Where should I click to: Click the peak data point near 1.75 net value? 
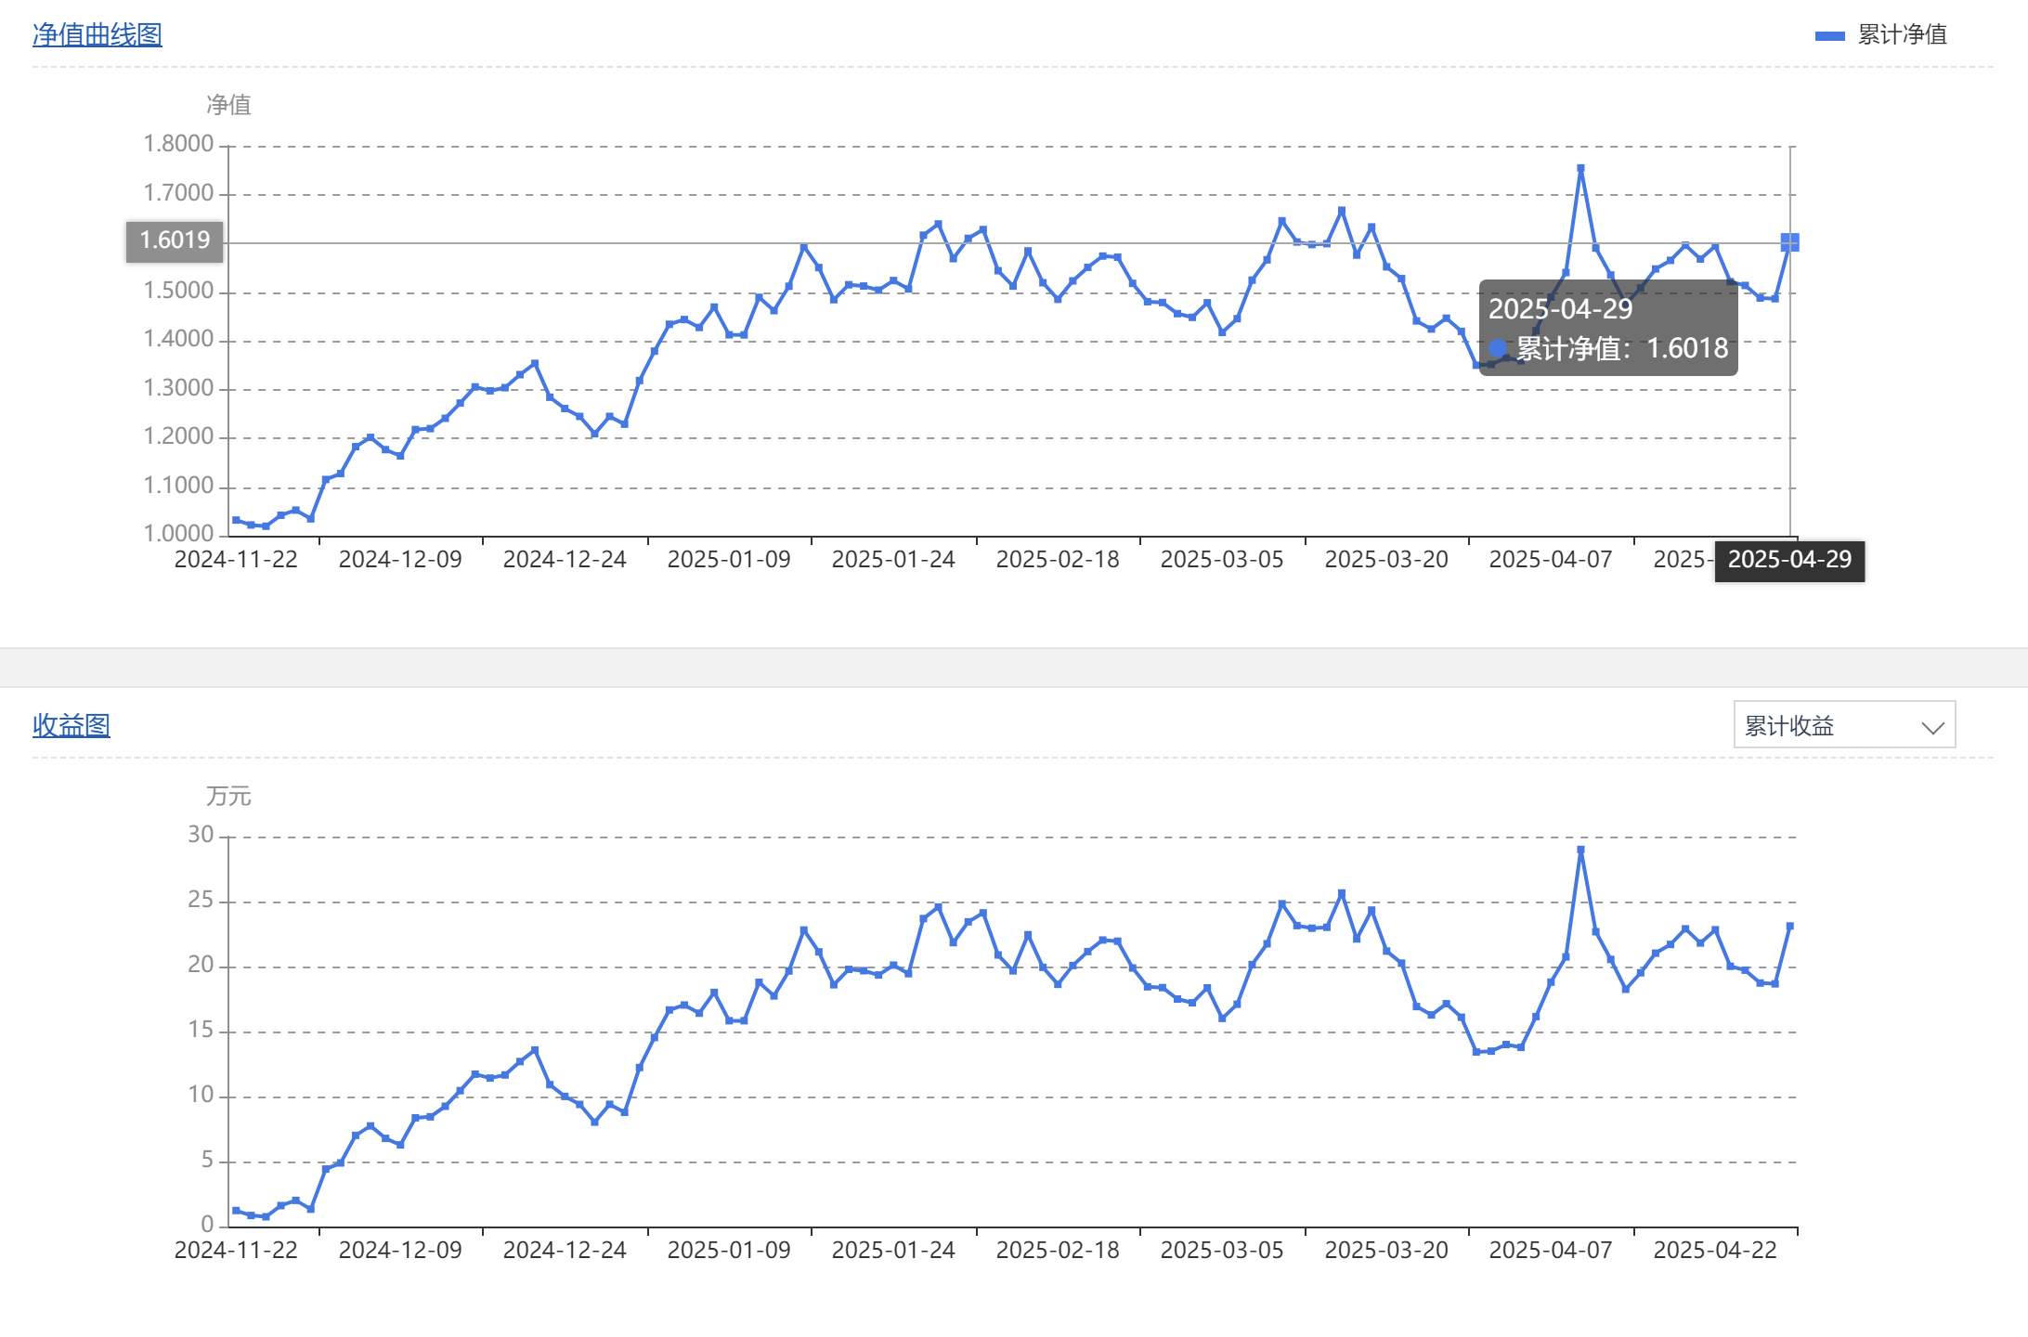pyautogui.click(x=1580, y=169)
